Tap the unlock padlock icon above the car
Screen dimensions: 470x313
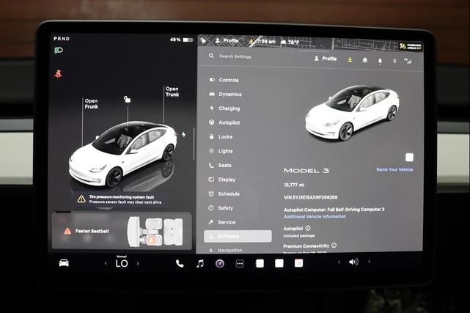[x=127, y=99]
